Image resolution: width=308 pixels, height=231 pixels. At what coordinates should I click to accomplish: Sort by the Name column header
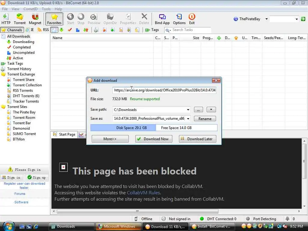[102, 38]
